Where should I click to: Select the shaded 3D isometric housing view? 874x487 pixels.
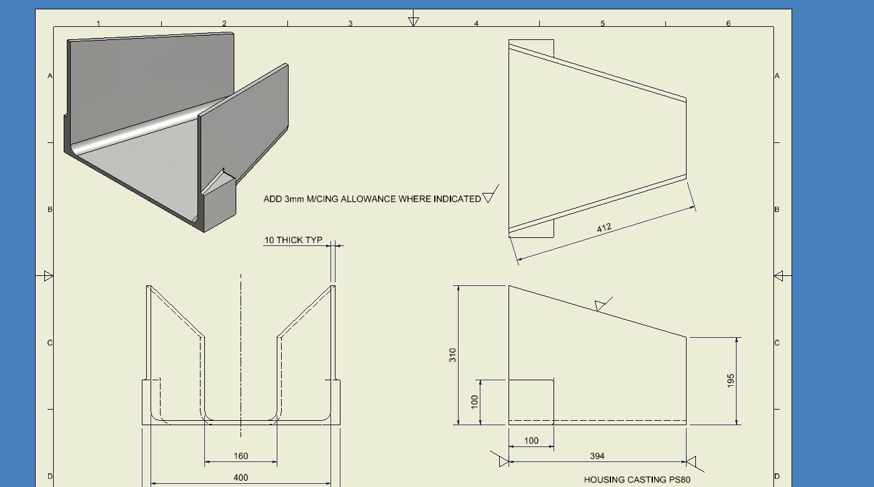click(x=178, y=131)
